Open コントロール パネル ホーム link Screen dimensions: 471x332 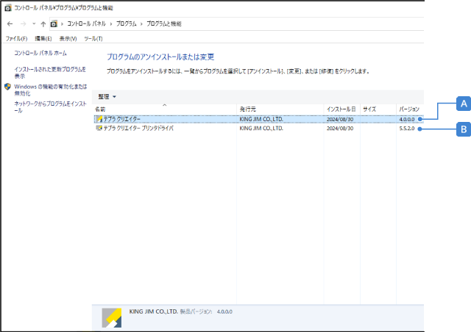click(40, 54)
